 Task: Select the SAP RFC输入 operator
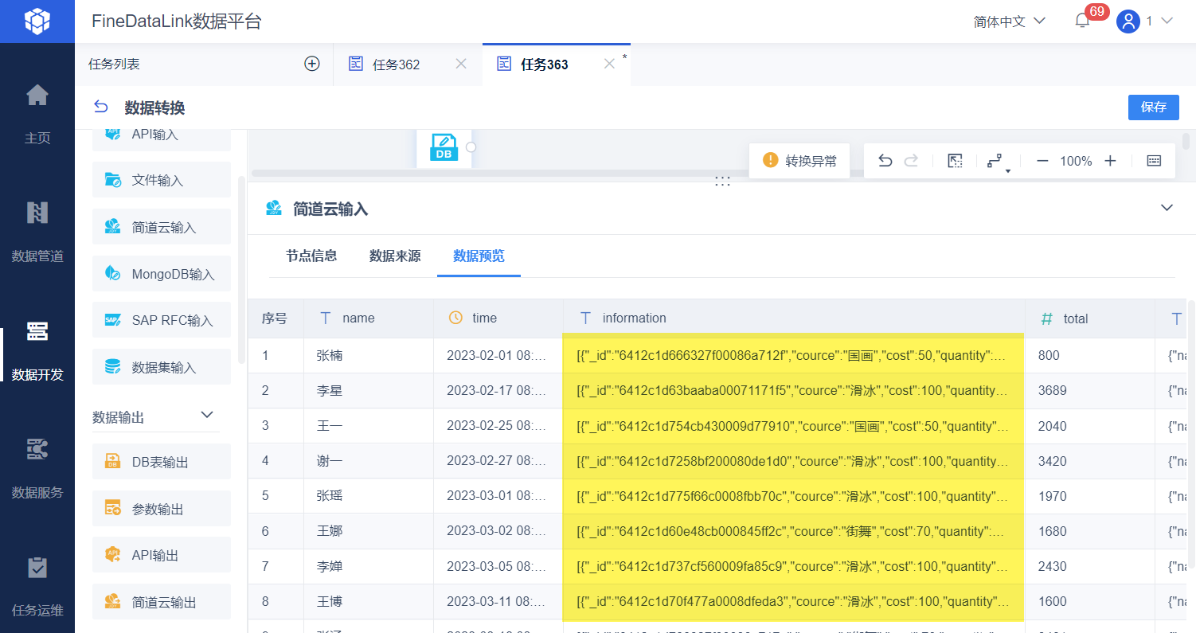(x=162, y=320)
